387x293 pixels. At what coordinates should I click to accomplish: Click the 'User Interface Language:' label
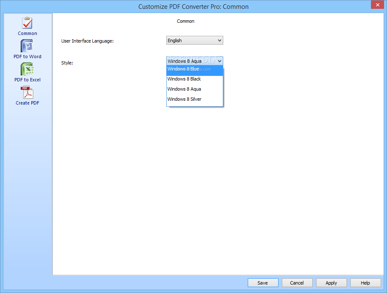click(87, 41)
